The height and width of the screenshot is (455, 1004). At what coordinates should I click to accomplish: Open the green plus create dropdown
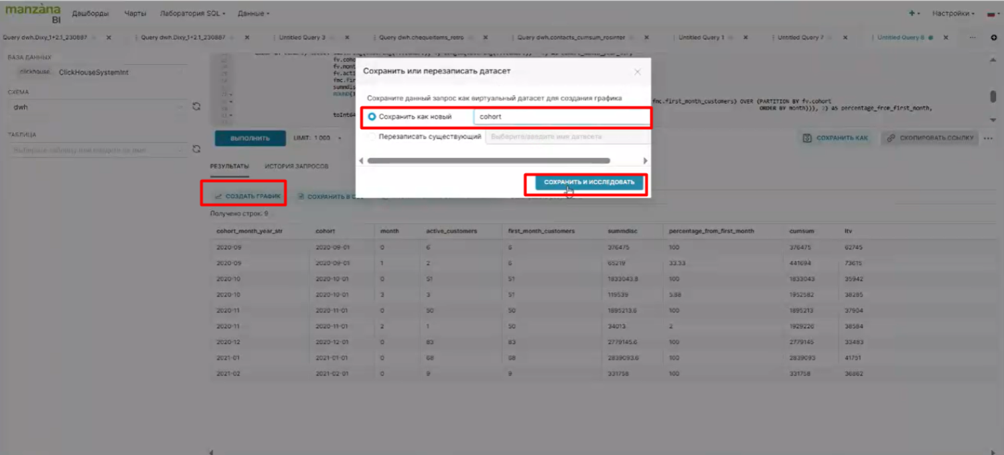tap(914, 13)
